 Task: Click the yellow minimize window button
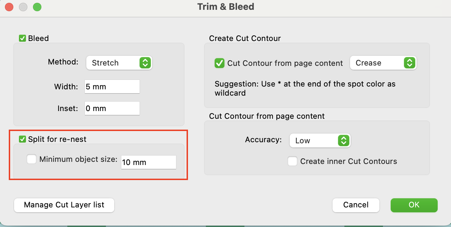(23, 7)
